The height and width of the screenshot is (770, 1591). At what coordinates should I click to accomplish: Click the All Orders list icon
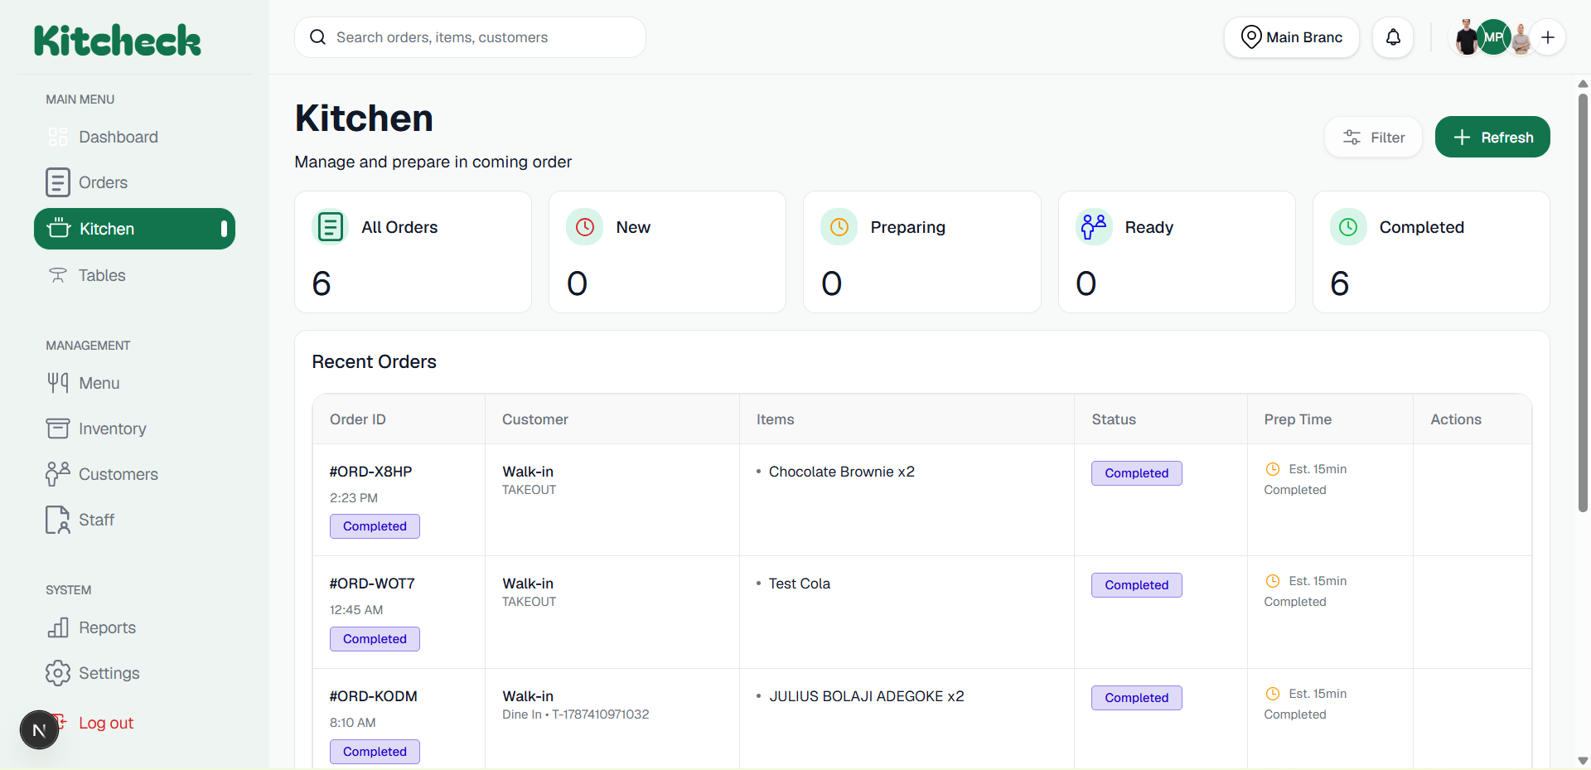pyautogui.click(x=331, y=226)
